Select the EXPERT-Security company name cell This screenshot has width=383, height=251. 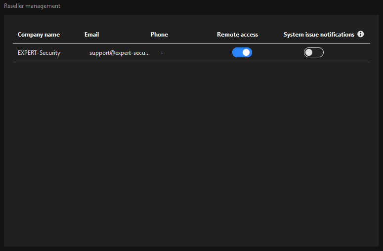click(x=39, y=53)
